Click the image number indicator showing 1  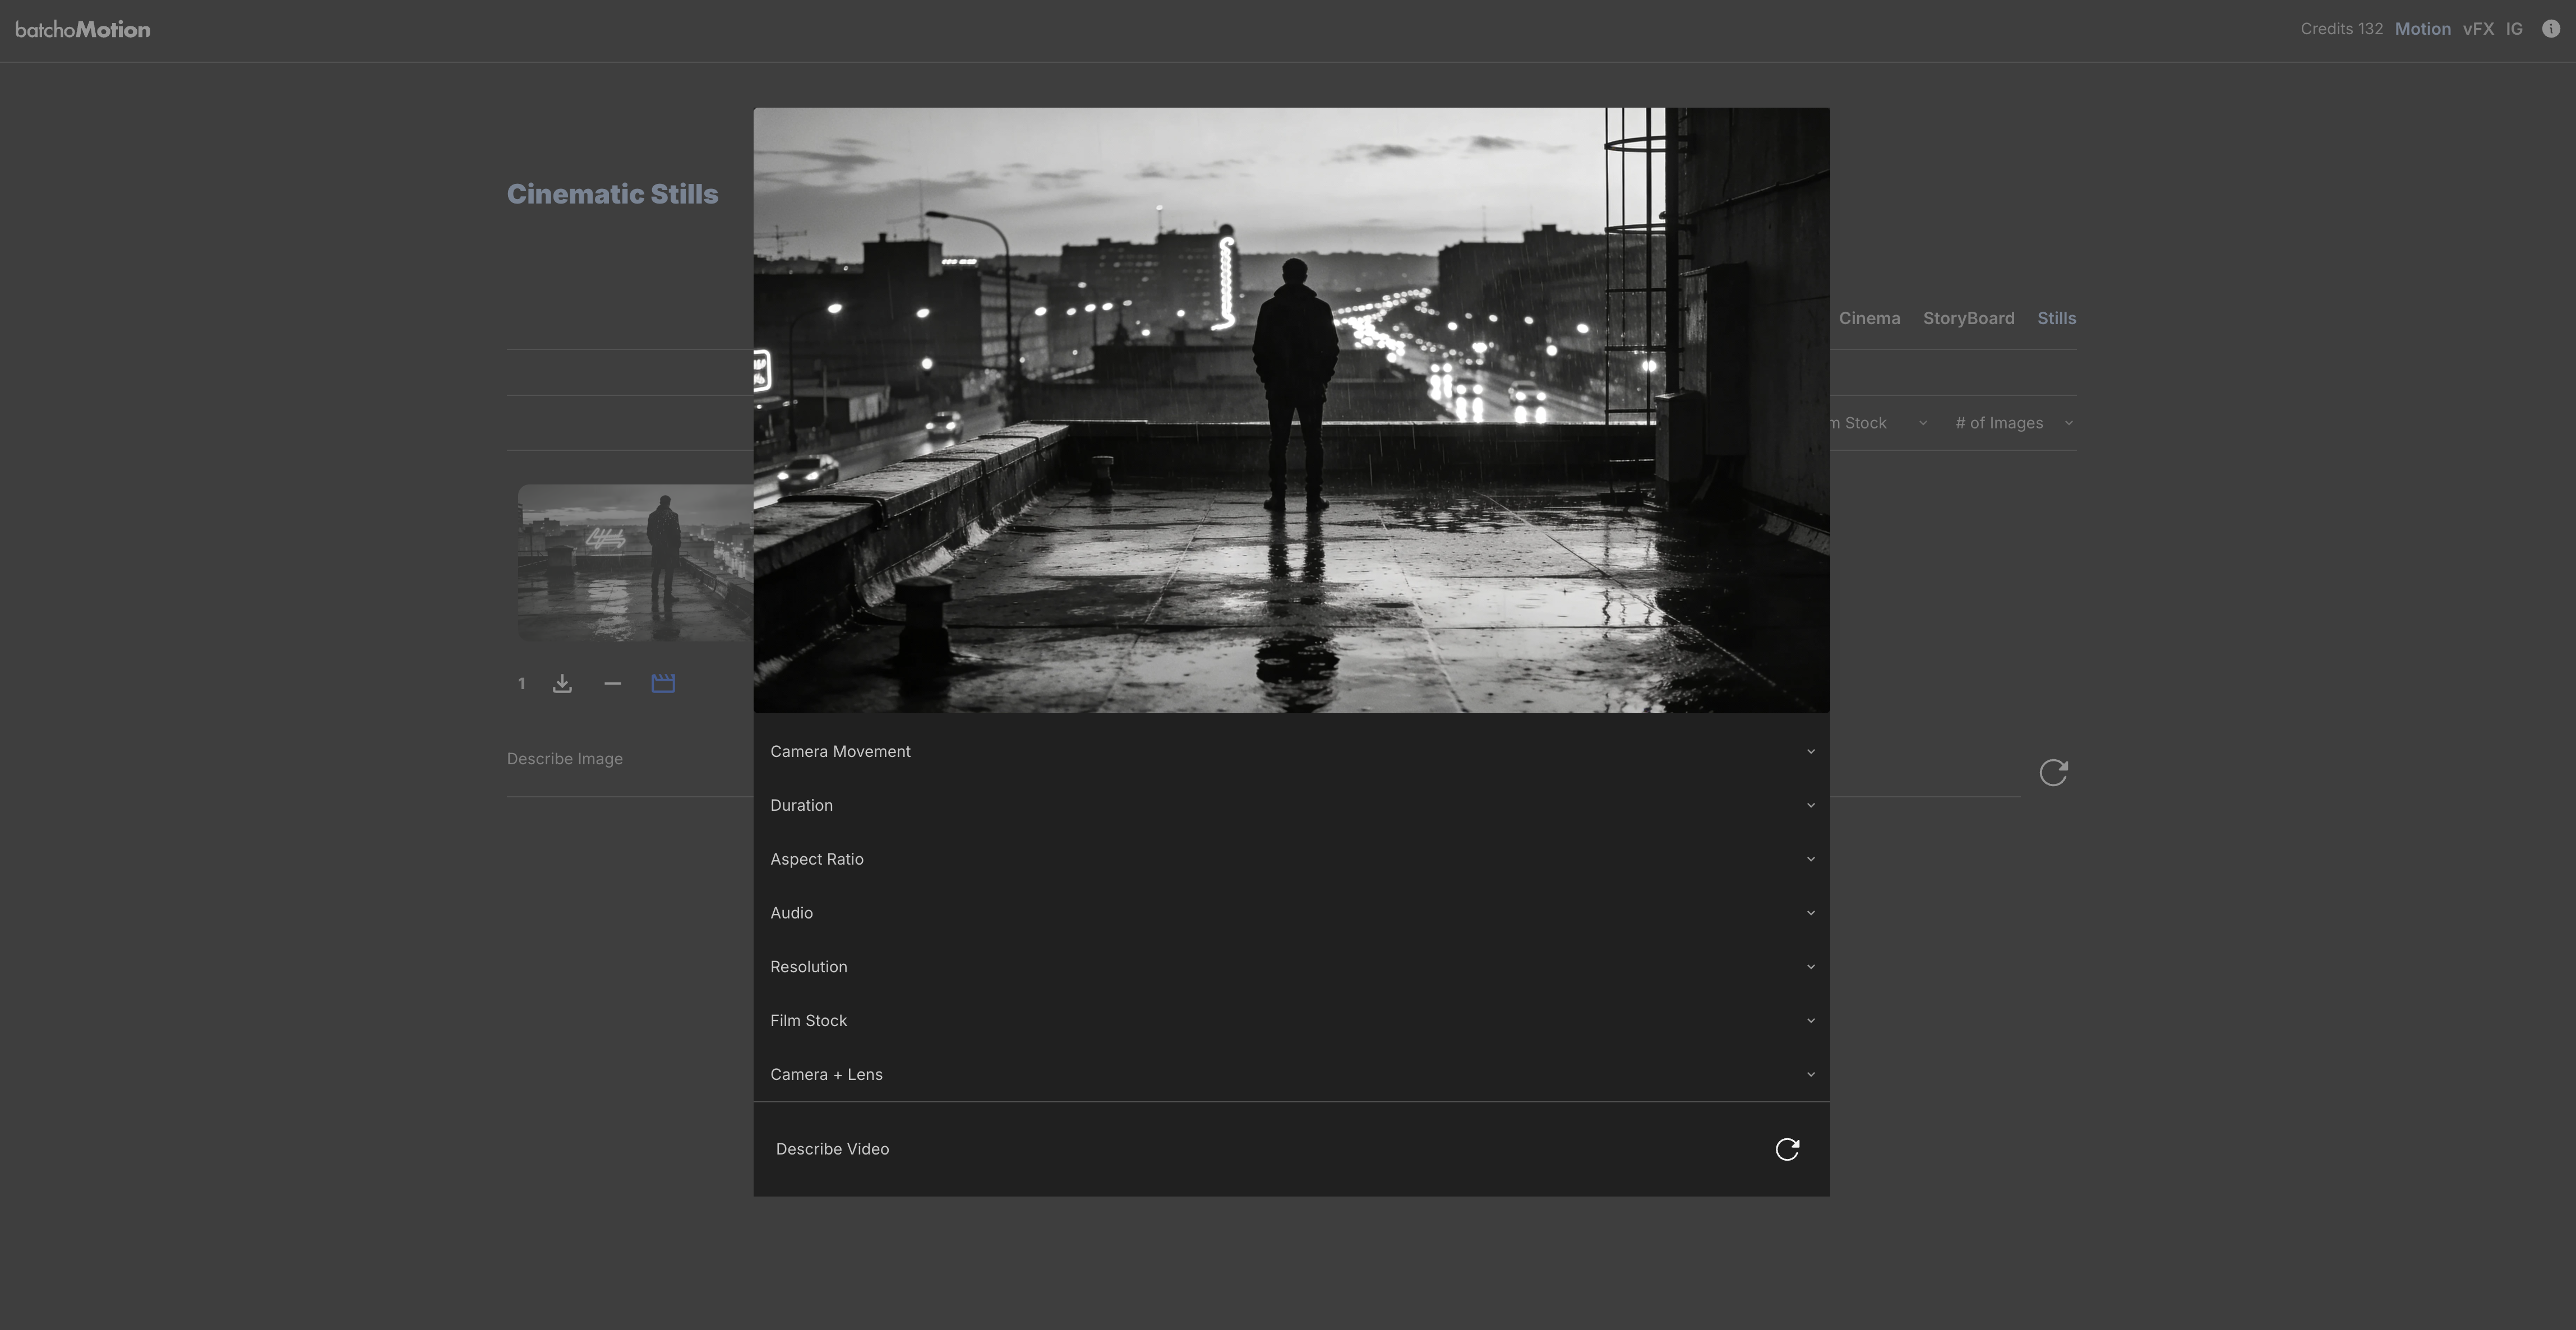pyautogui.click(x=521, y=683)
